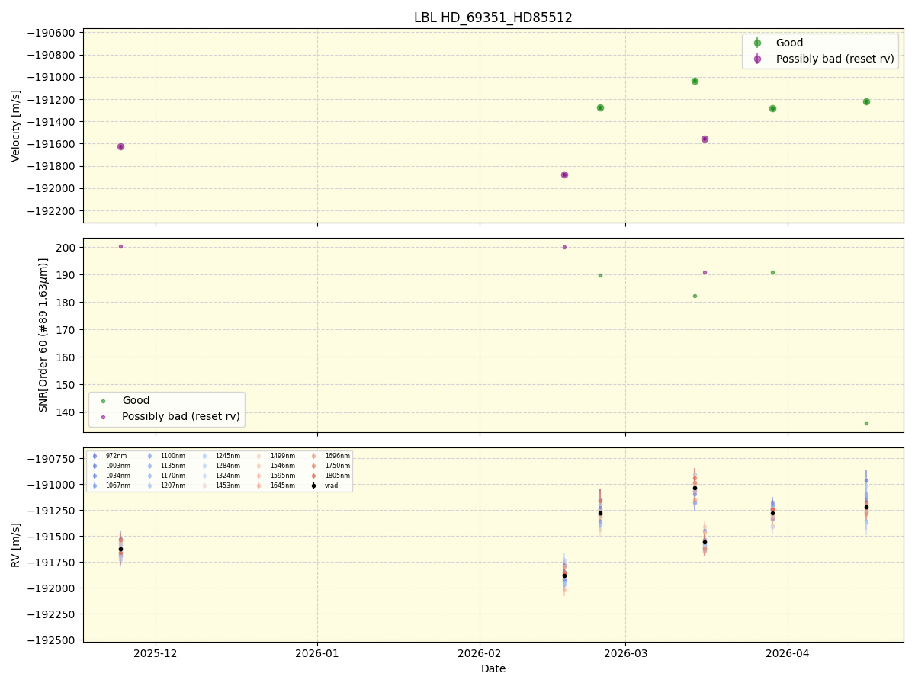Click the 1067nm legend marker icon
The width and height of the screenshot is (915, 686).
click(x=95, y=486)
